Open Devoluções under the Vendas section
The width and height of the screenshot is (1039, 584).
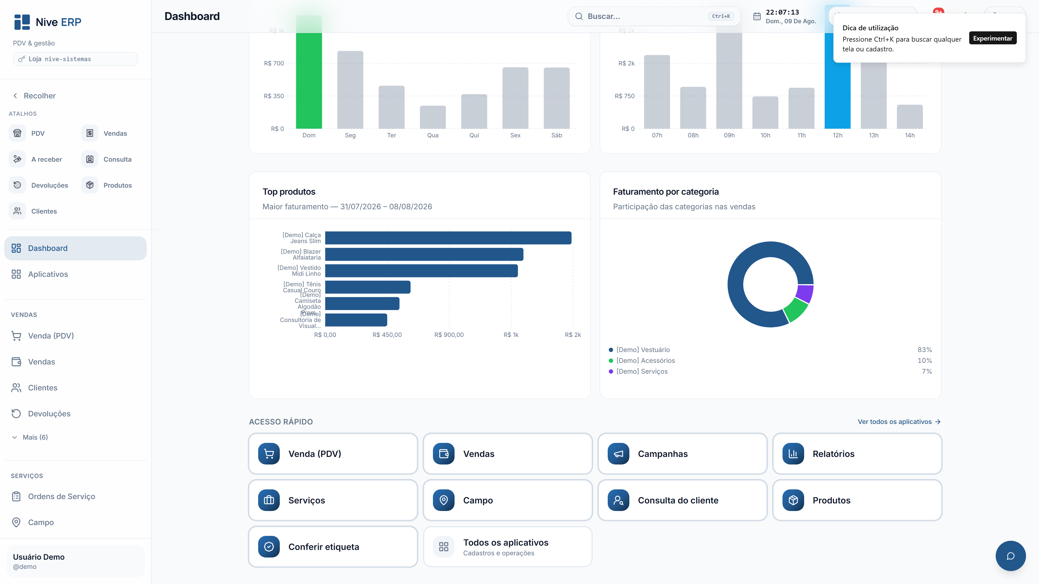pyautogui.click(x=75, y=413)
